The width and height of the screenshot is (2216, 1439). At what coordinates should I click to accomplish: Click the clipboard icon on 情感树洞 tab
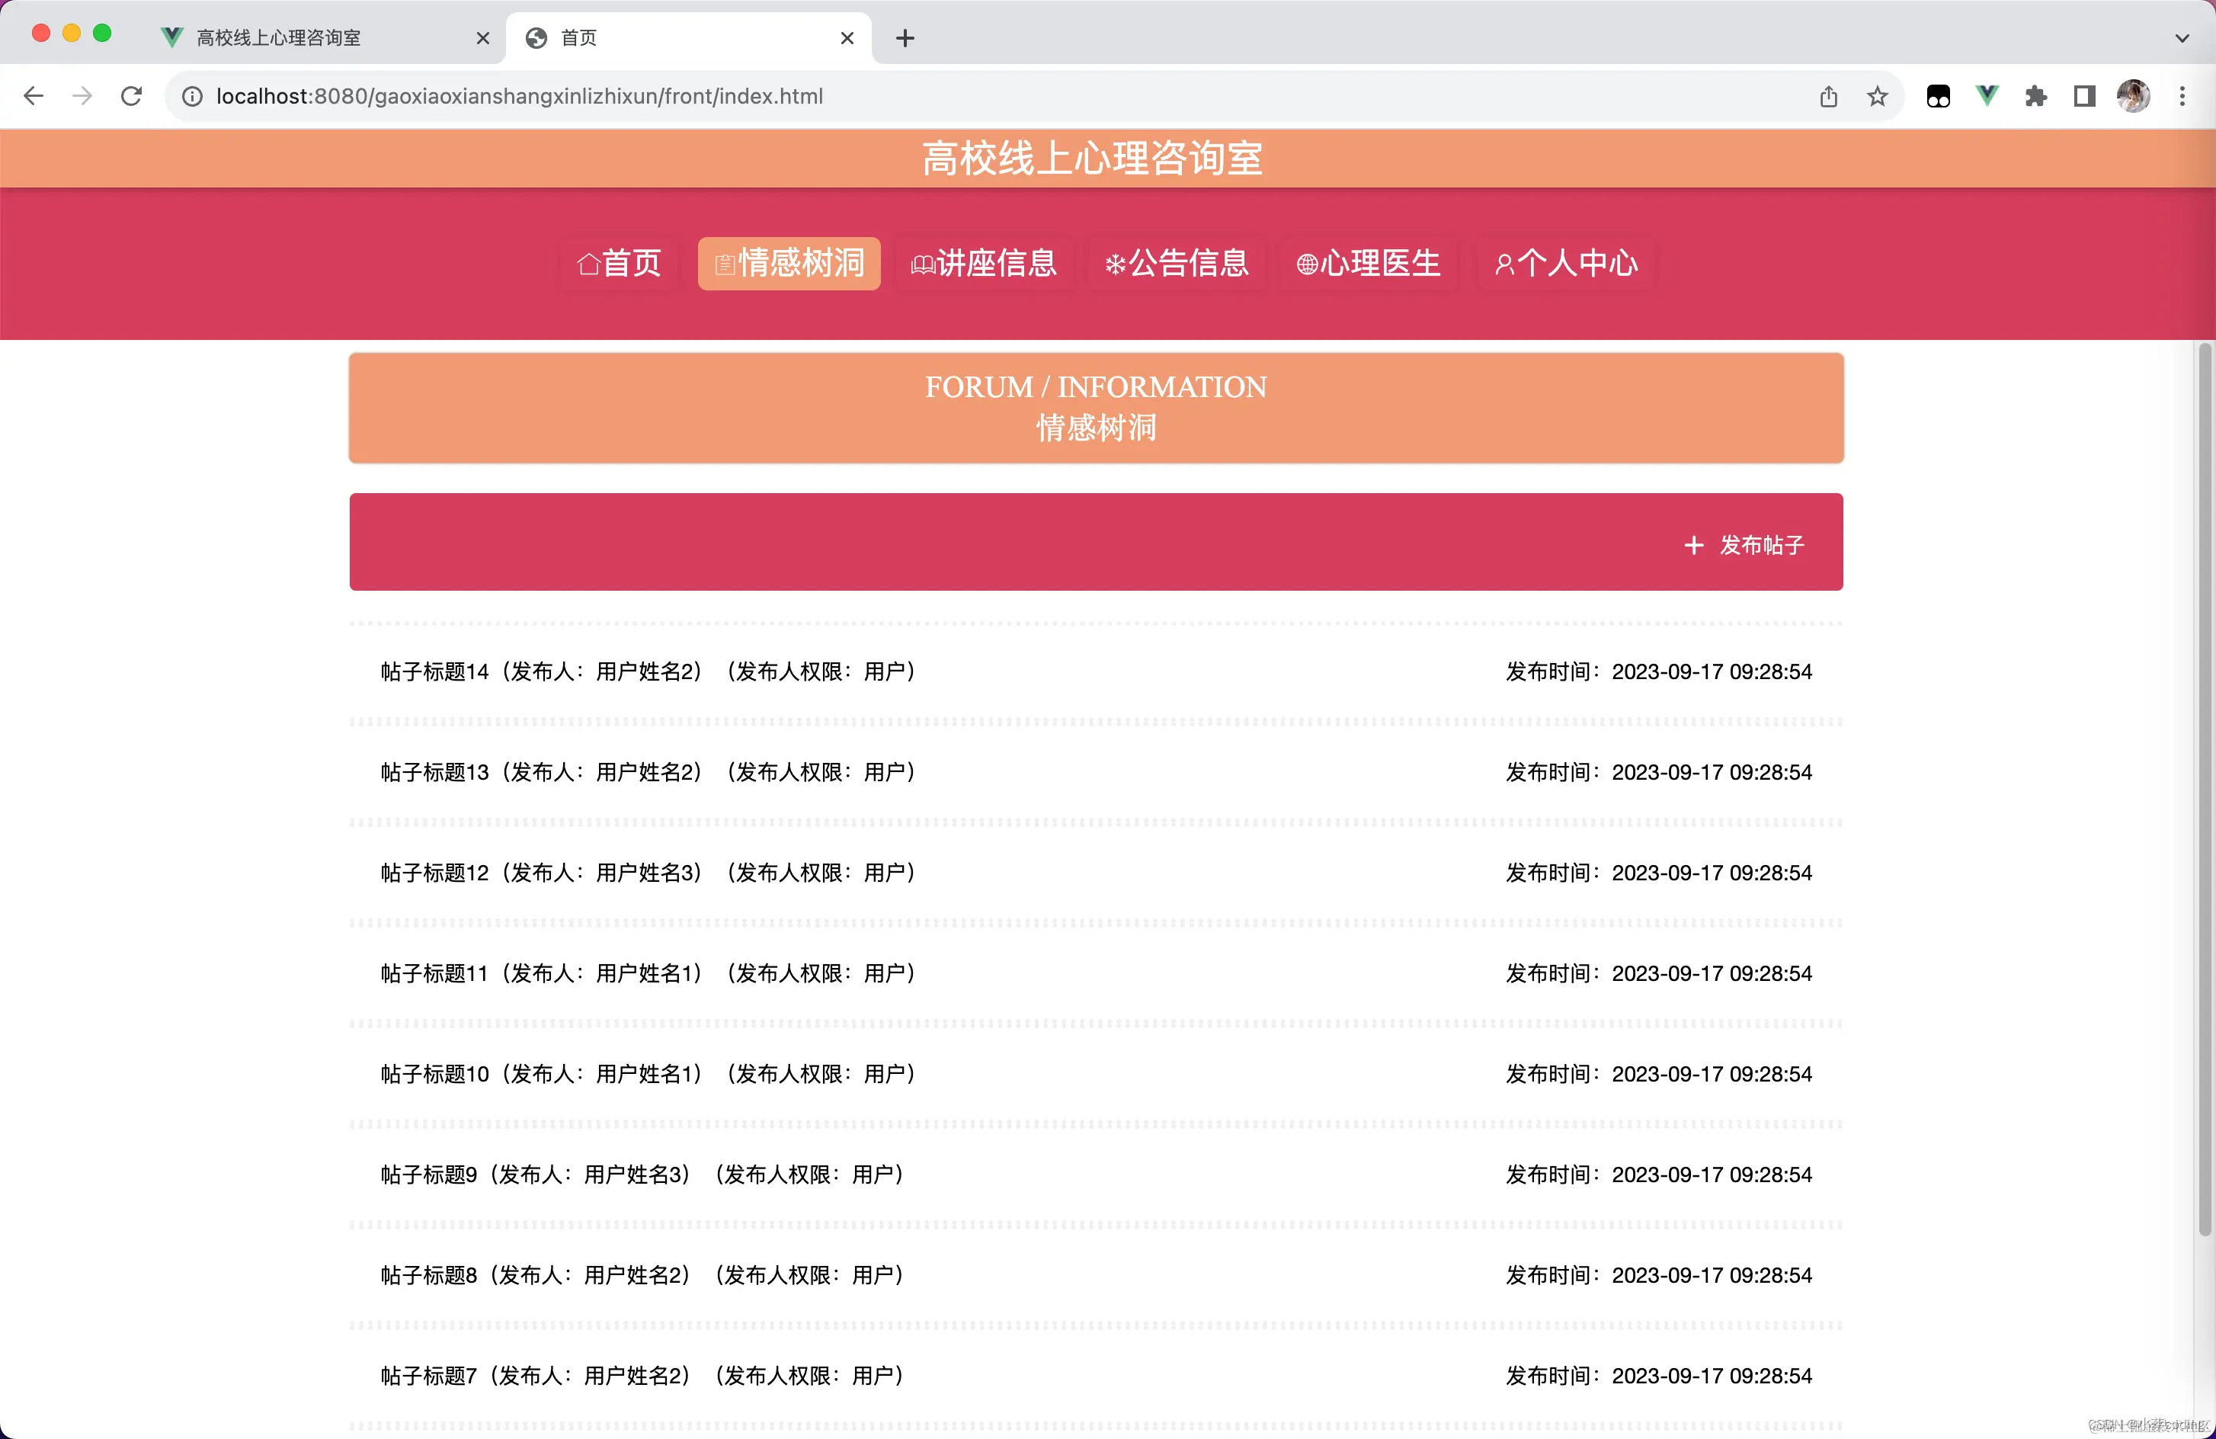(x=725, y=264)
